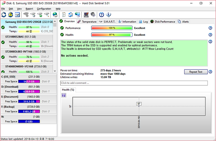Click the blue arrows send report icon
The width and height of the screenshot is (216, 141).
pyautogui.click(x=70, y=15)
